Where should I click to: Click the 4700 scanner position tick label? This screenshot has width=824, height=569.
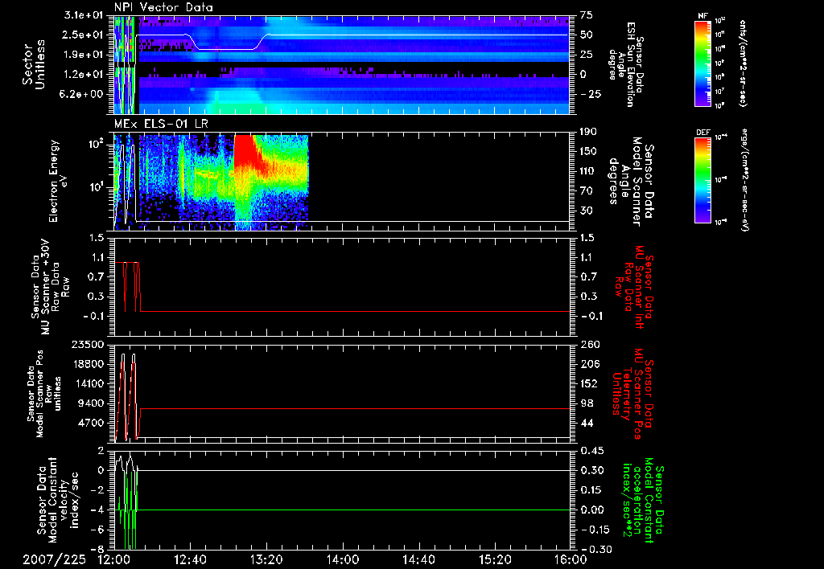click(92, 423)
